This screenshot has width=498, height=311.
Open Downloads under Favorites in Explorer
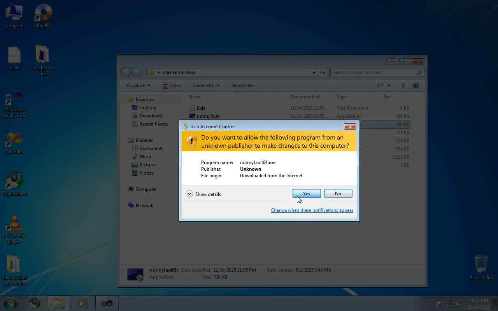(x=147, y=116)
